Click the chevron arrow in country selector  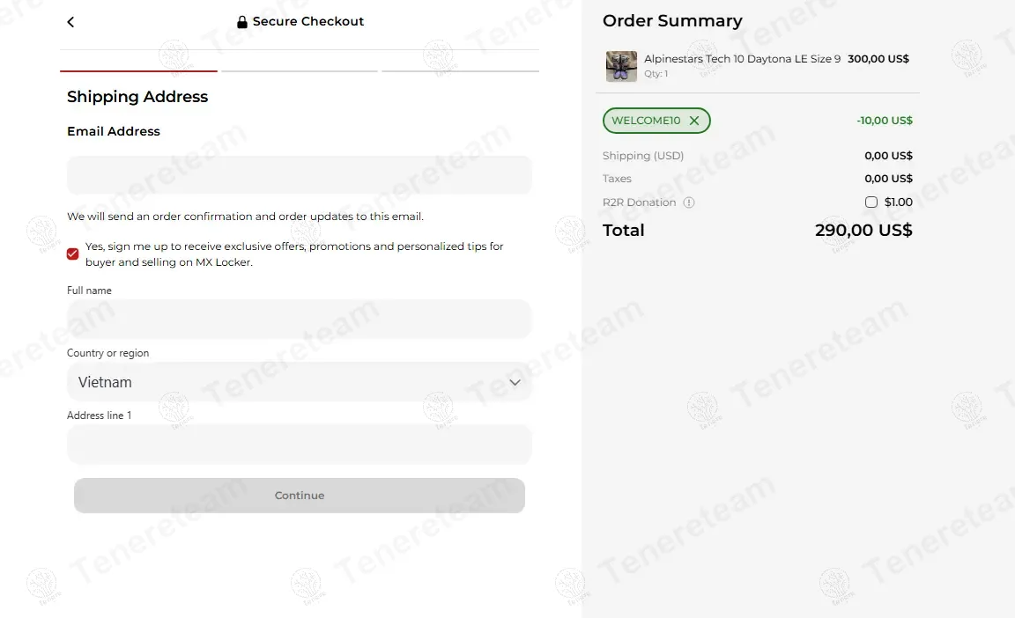[515, 382]
